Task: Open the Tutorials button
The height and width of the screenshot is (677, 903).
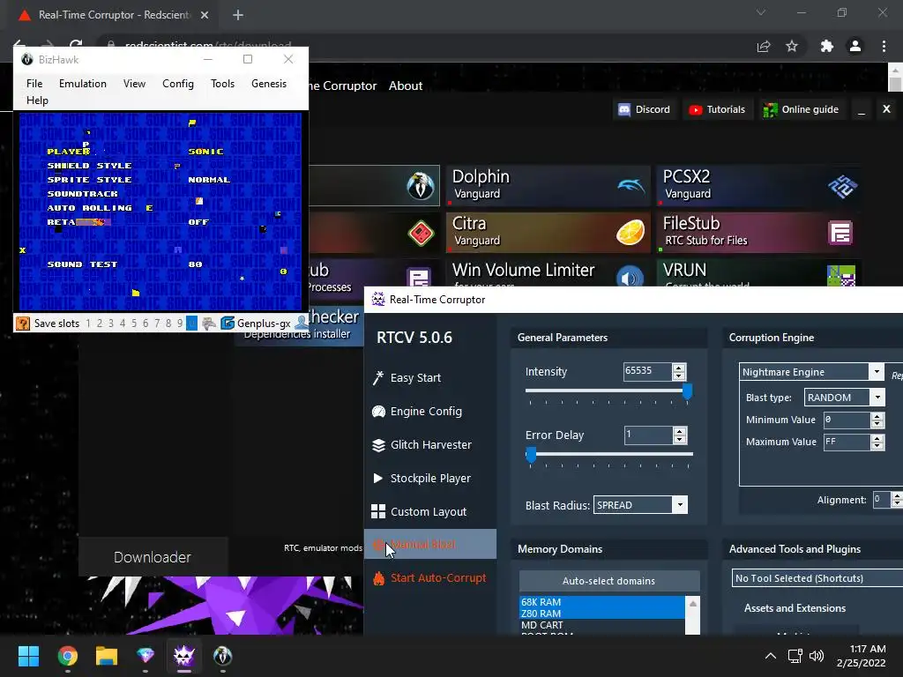Action: pyautogui.click(x=717, y=109)
